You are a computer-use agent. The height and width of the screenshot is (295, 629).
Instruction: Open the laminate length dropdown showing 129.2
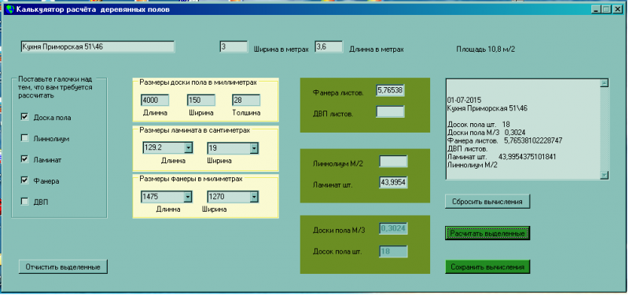coord(188,148)
